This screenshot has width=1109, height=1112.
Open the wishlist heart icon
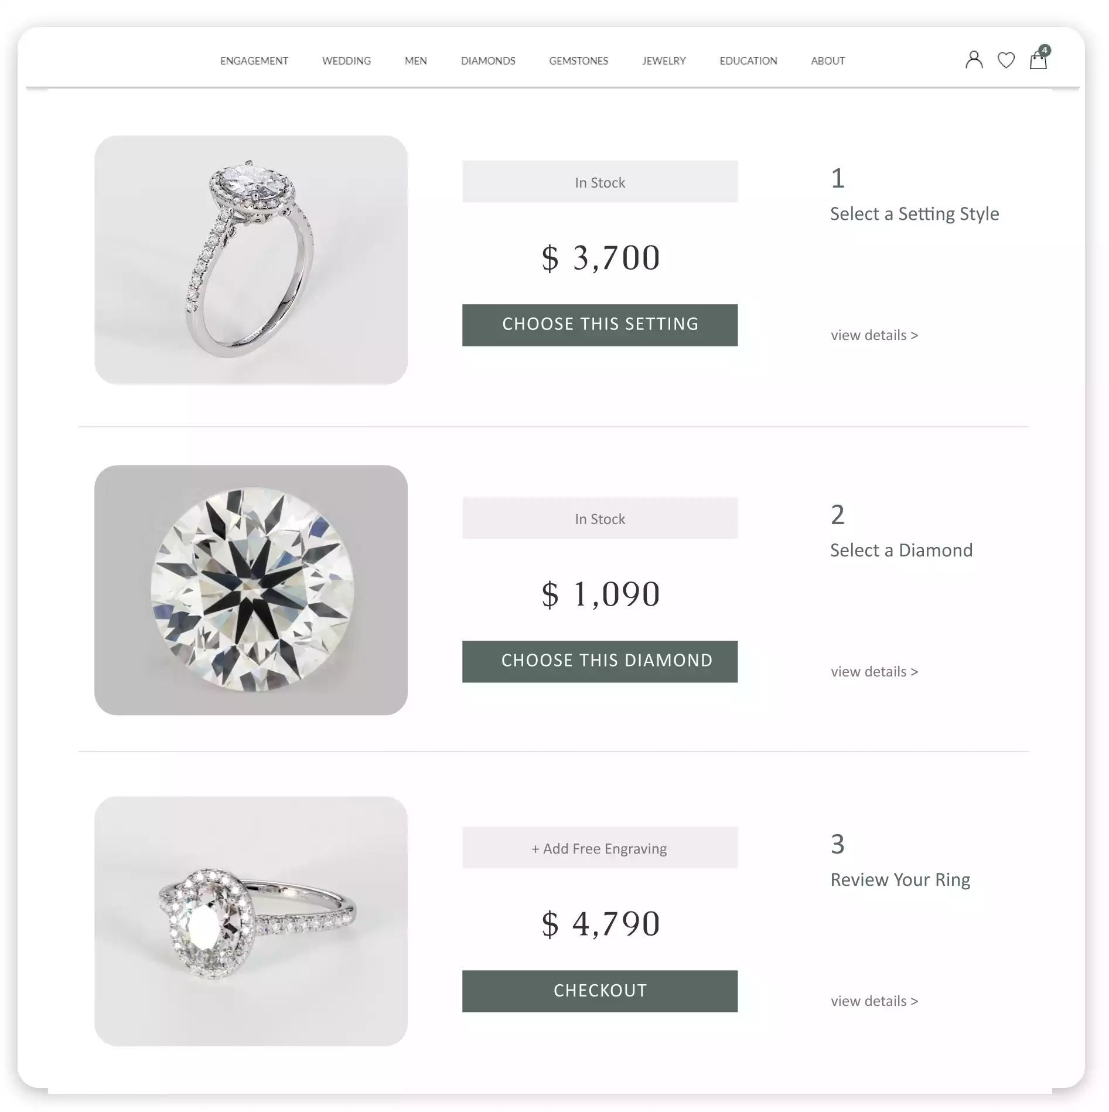click(1006, 60)
